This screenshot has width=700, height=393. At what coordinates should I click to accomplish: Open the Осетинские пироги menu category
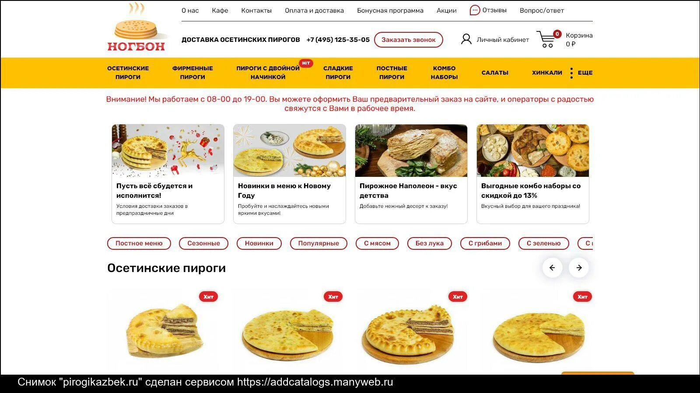tap(128, 72)
